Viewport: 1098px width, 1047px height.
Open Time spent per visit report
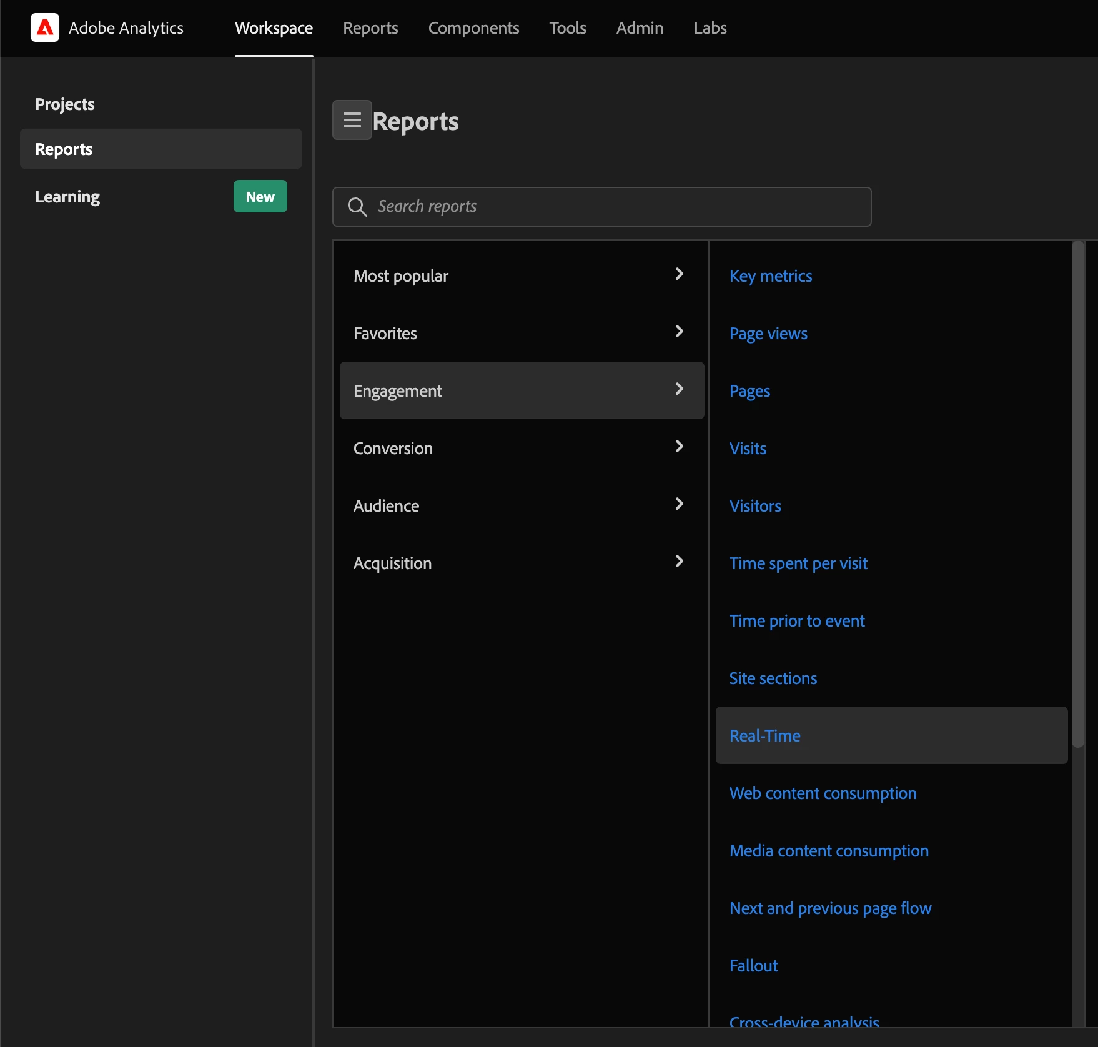[798, 563]
